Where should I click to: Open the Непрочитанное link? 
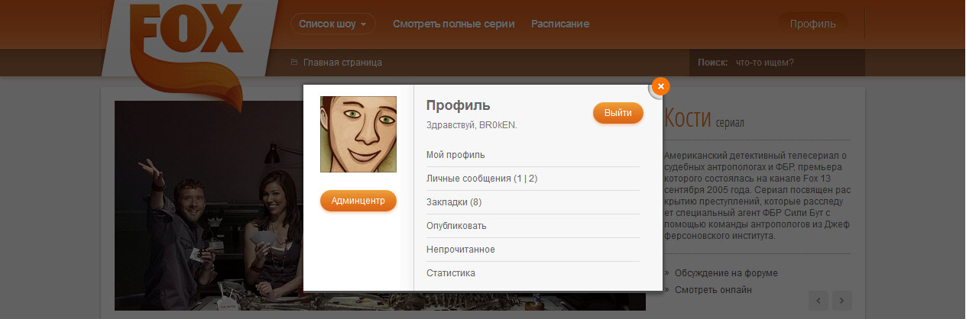tap(461, 250)
